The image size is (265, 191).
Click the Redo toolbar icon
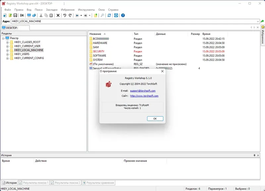point(70,16)
